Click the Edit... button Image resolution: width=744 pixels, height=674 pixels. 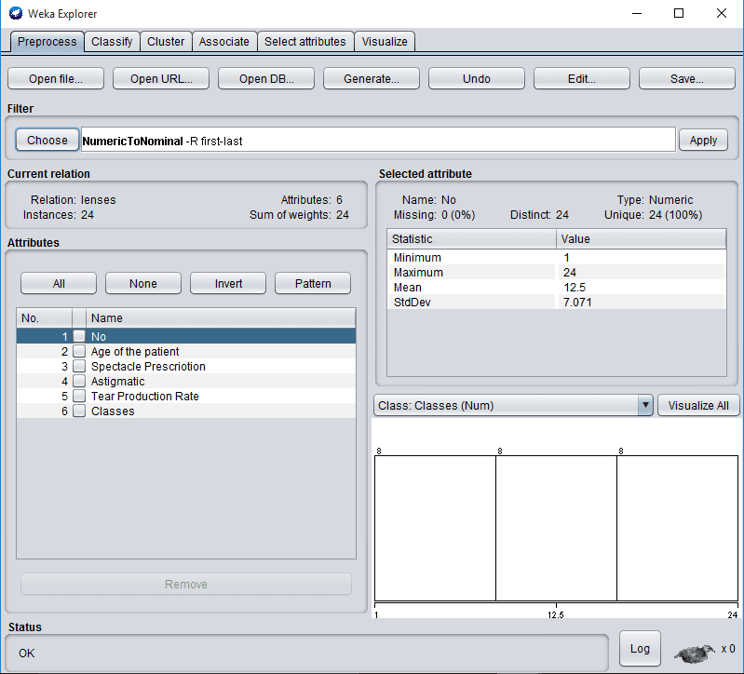pyautogui.click(x=582, y=79)
